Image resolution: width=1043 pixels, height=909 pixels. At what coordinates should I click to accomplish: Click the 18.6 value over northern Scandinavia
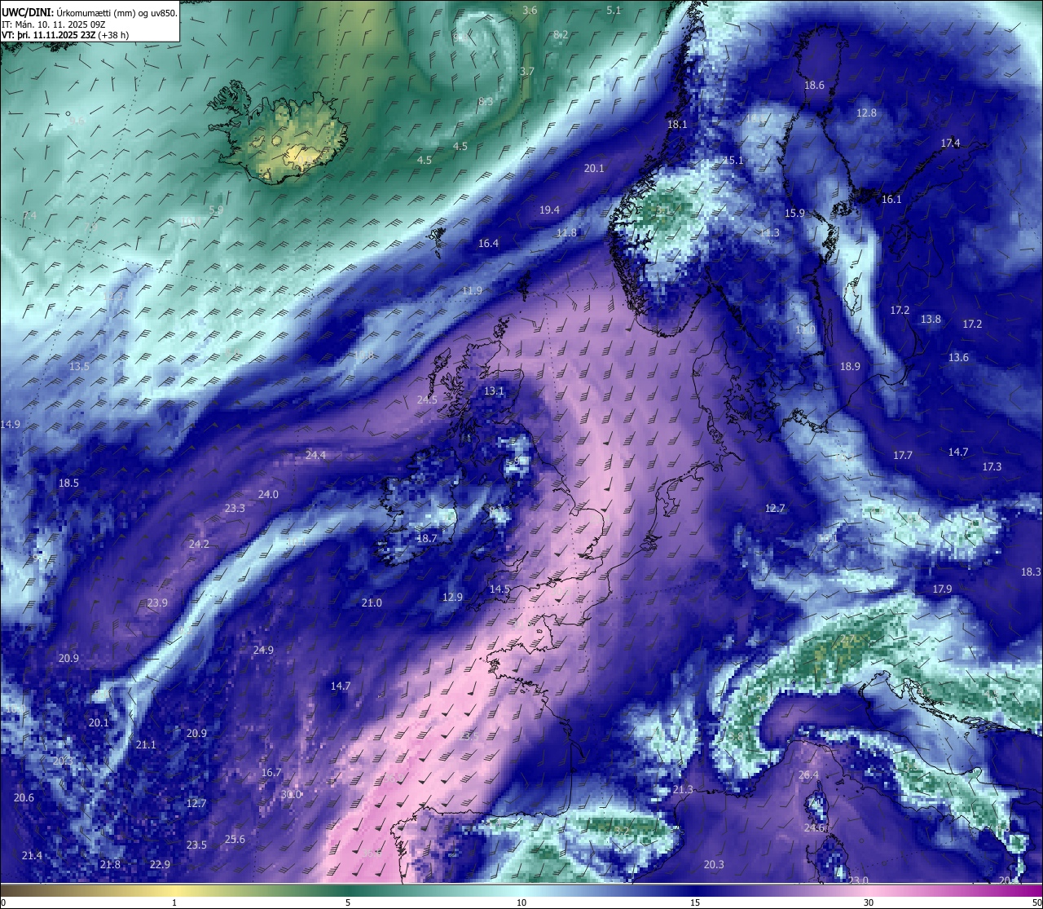(x=814, y=85)
